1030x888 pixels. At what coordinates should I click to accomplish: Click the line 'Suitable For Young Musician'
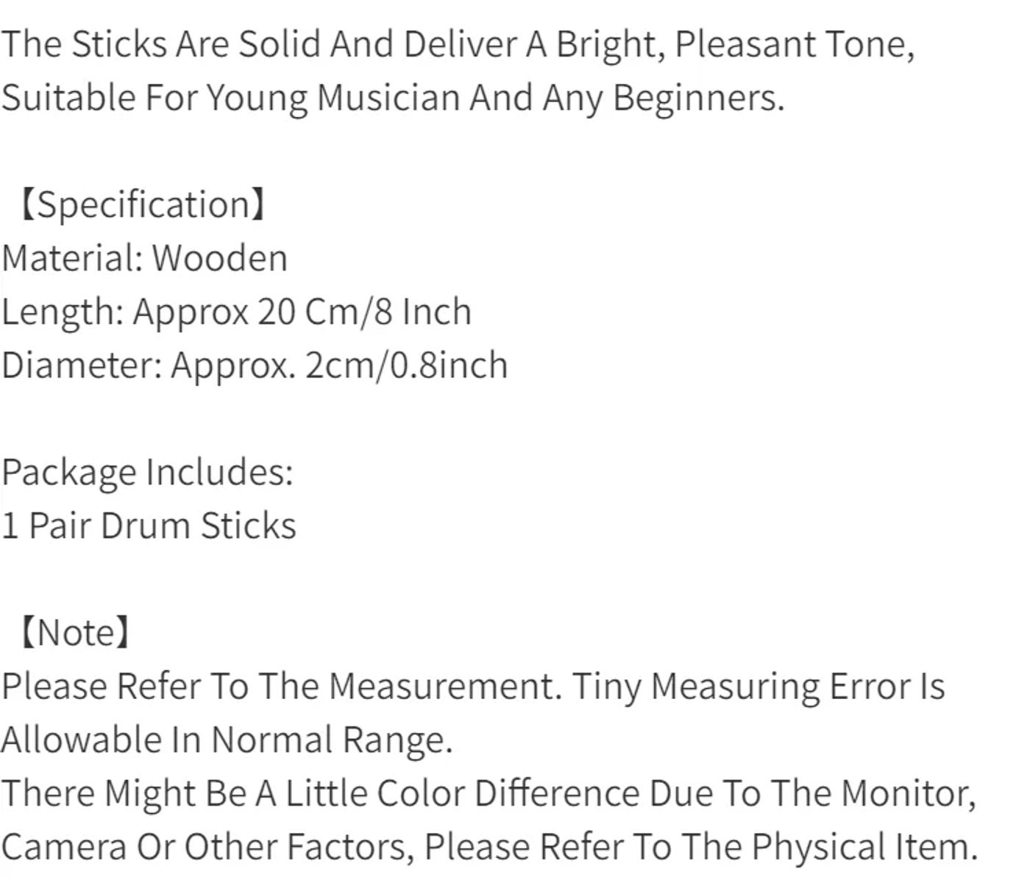[x=393, y=98]
